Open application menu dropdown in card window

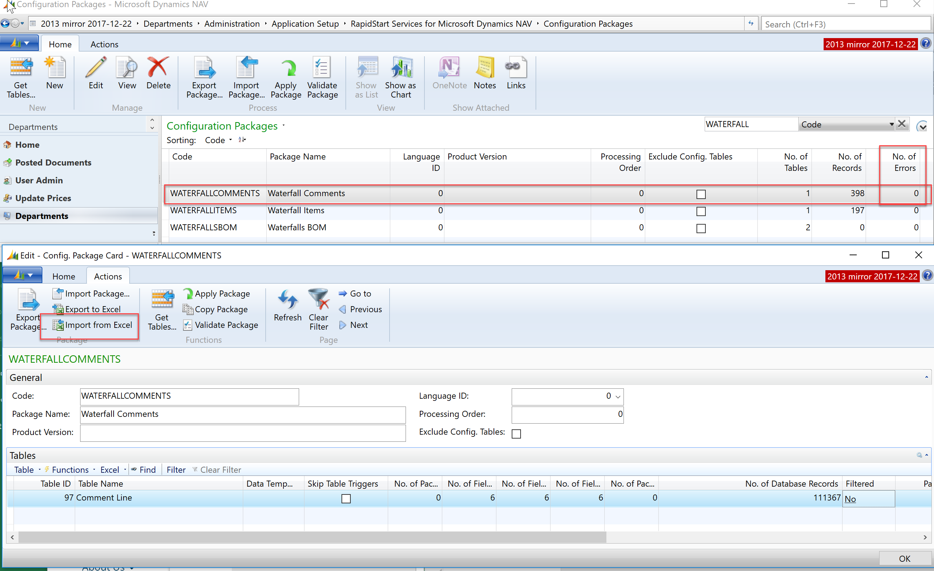(22, 275)
